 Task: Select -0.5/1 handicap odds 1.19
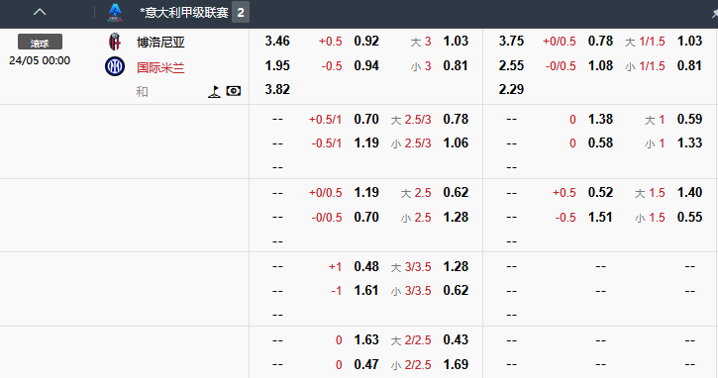pyautogui.click(x=366, y=142)
